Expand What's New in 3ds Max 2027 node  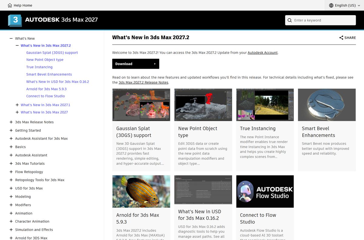(x=17, y=112)
